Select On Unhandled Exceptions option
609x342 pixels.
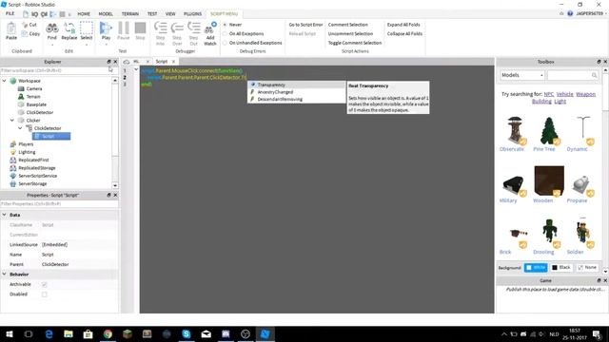tap(225, 43)
